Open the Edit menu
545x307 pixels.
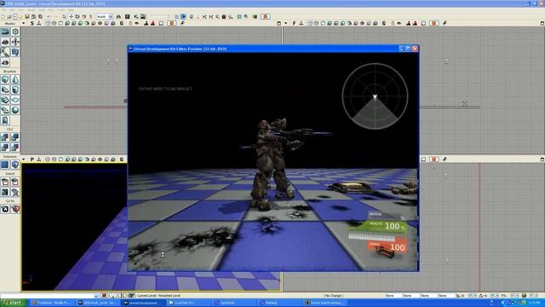tap(12, 9)
